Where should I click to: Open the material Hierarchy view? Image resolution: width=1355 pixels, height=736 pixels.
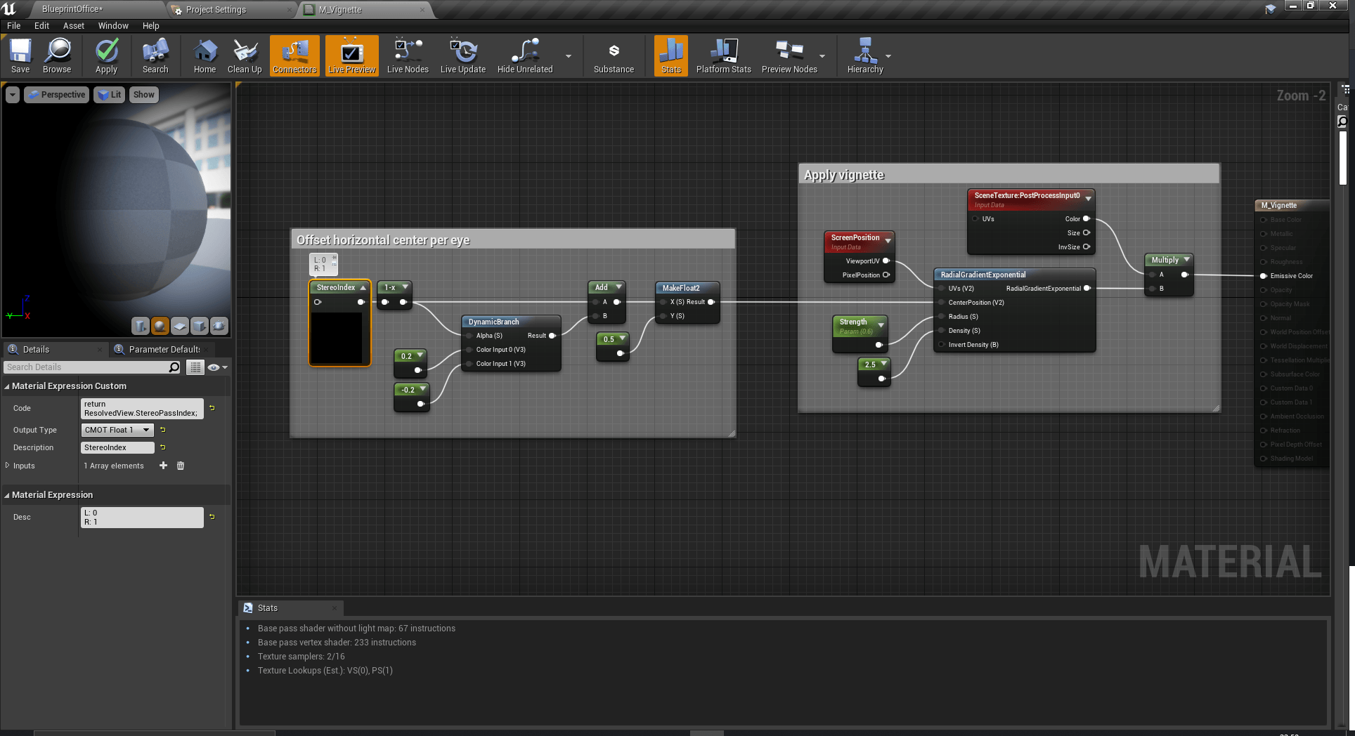(x=865, y=55)
